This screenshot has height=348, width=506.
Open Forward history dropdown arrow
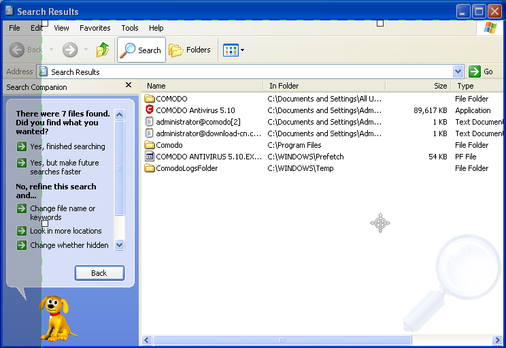86,50
